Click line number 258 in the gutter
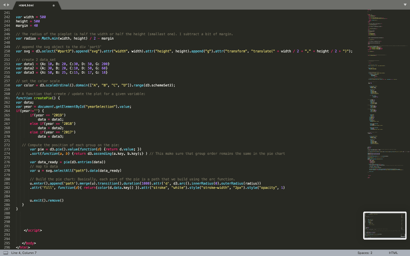This screenshot has width=410, height=256. click(x=7, y=85)
